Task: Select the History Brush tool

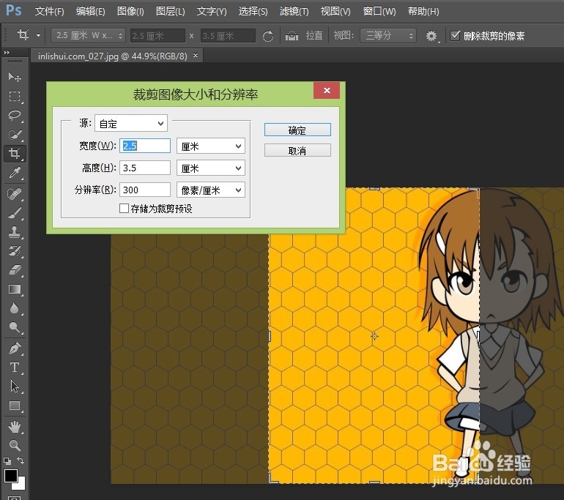Action: [15, 251]
